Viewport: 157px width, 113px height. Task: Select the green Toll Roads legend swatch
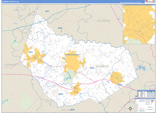coord(142,112)
